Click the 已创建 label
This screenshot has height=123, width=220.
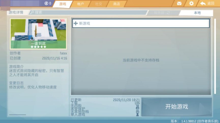(15, 58)
